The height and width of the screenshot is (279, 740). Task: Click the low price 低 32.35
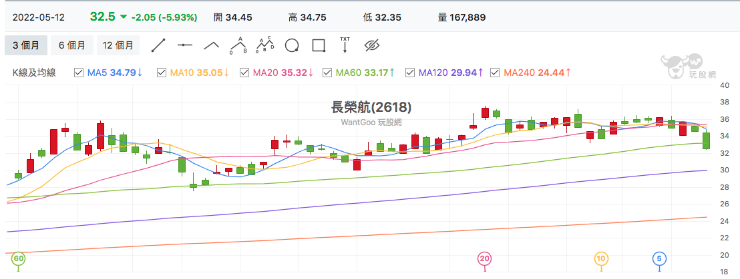click(x=382, y=18)
